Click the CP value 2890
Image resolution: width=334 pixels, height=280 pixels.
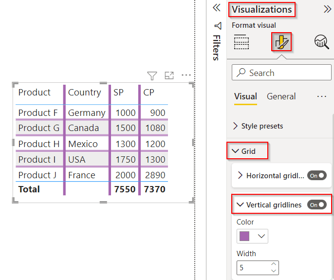pos(155,175)
